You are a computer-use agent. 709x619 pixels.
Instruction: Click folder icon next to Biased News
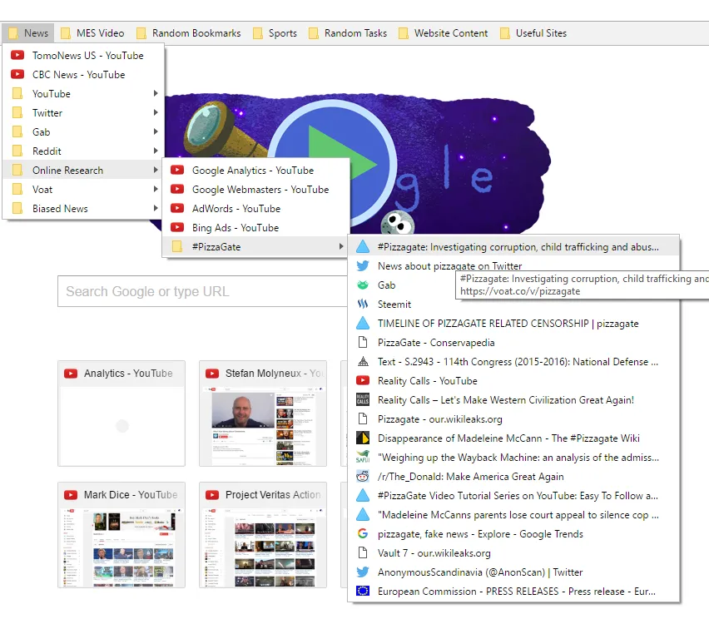(x=17, y=208)
